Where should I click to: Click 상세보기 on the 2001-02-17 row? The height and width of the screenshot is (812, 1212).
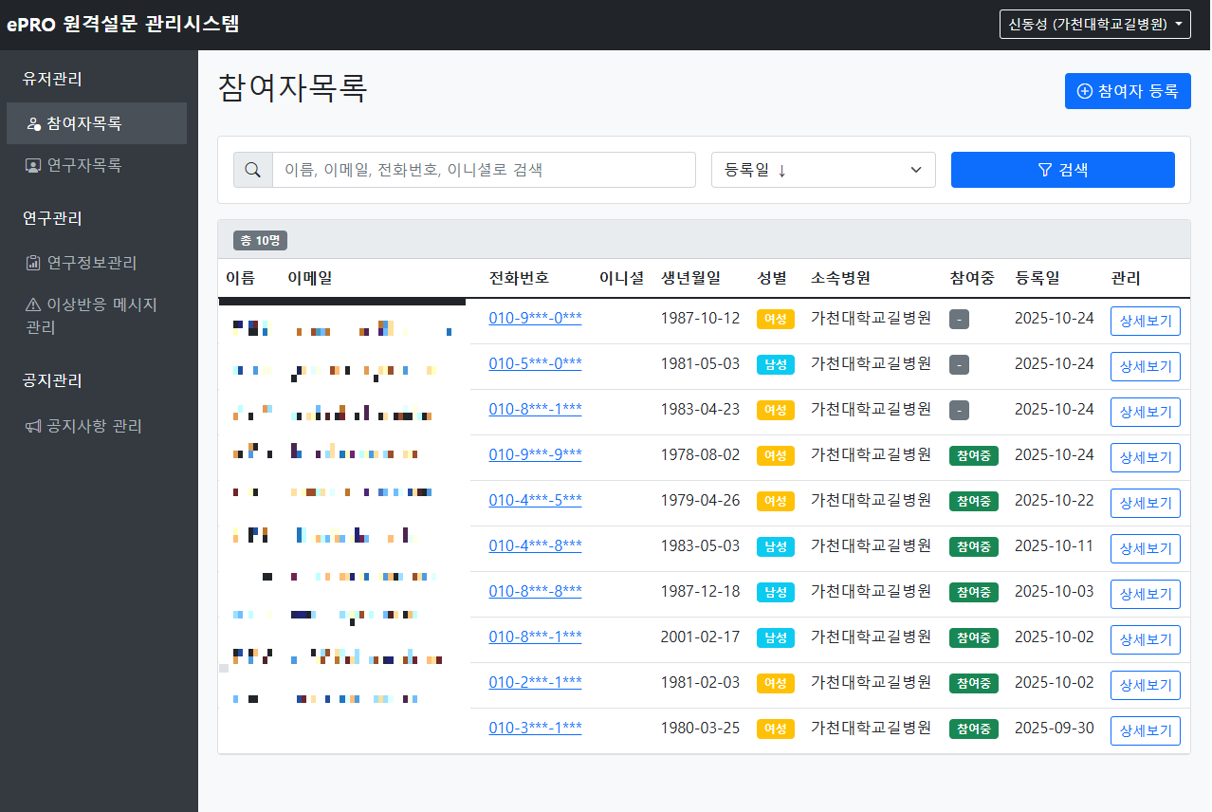tap(1145, 638)
